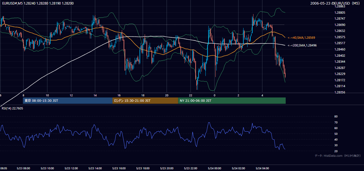The image size is (364, 171).
Task: Click RSI scale value 40
Action: pyautogui.click(x=336, y=139)
